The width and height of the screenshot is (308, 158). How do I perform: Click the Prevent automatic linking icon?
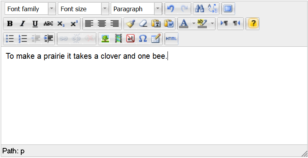coord(90,39)
